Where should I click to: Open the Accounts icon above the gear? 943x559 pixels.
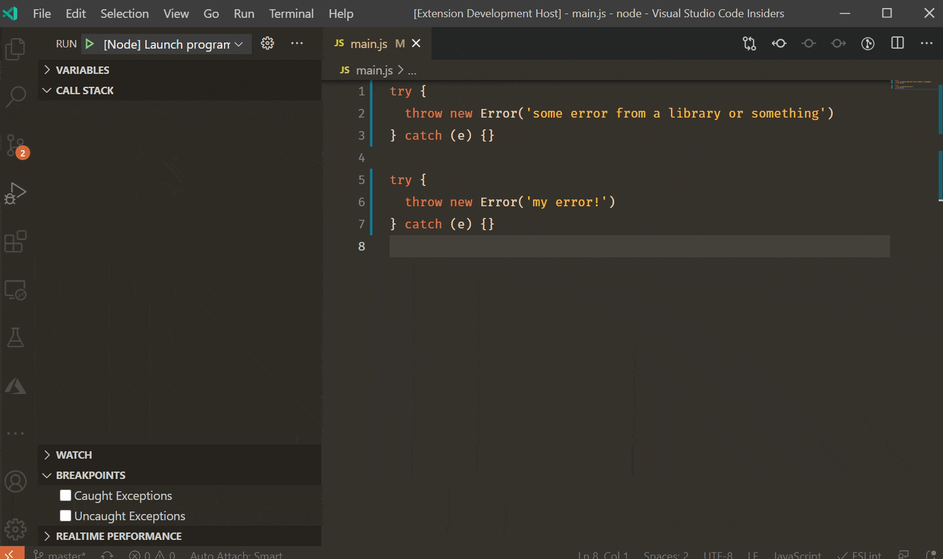(15, 482)
